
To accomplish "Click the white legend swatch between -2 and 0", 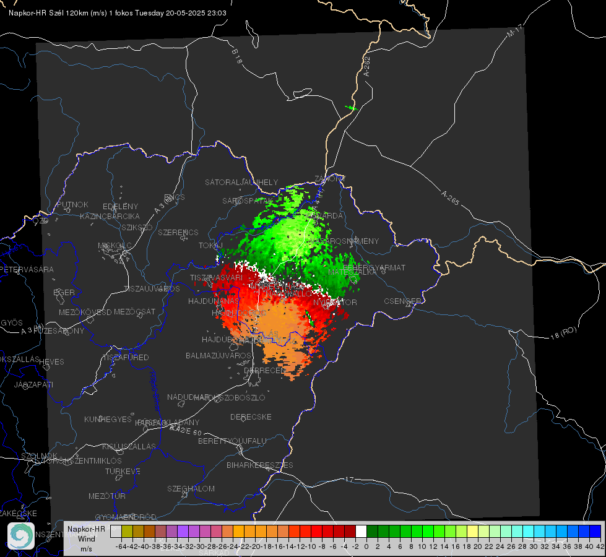I will (x=361, y=532).
